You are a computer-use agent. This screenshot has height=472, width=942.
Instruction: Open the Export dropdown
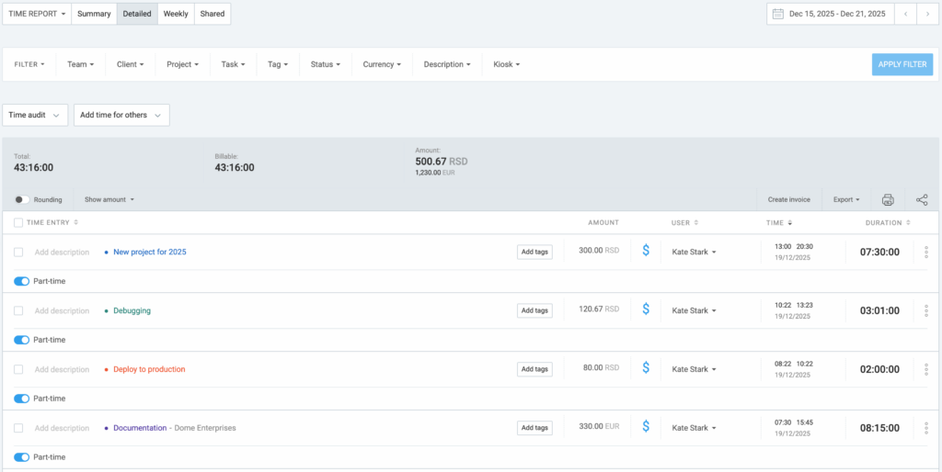(846, 199)
